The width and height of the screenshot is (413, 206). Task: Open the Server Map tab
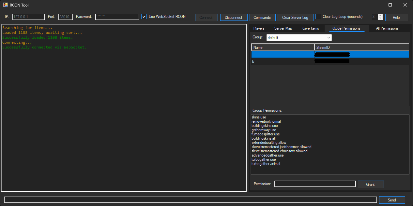point(283,28)
